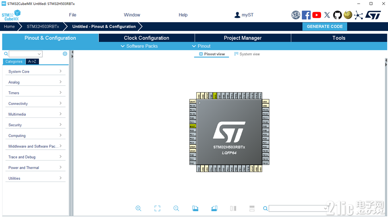The image size is (388, 218).
Task: Select the PC13 pin on the chip
Action: 193,106
